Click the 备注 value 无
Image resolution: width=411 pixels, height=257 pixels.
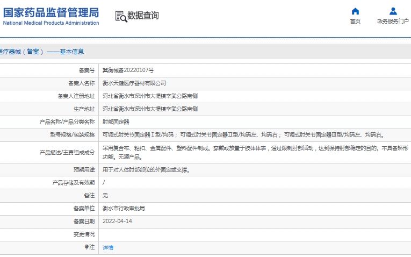(105, 195)
